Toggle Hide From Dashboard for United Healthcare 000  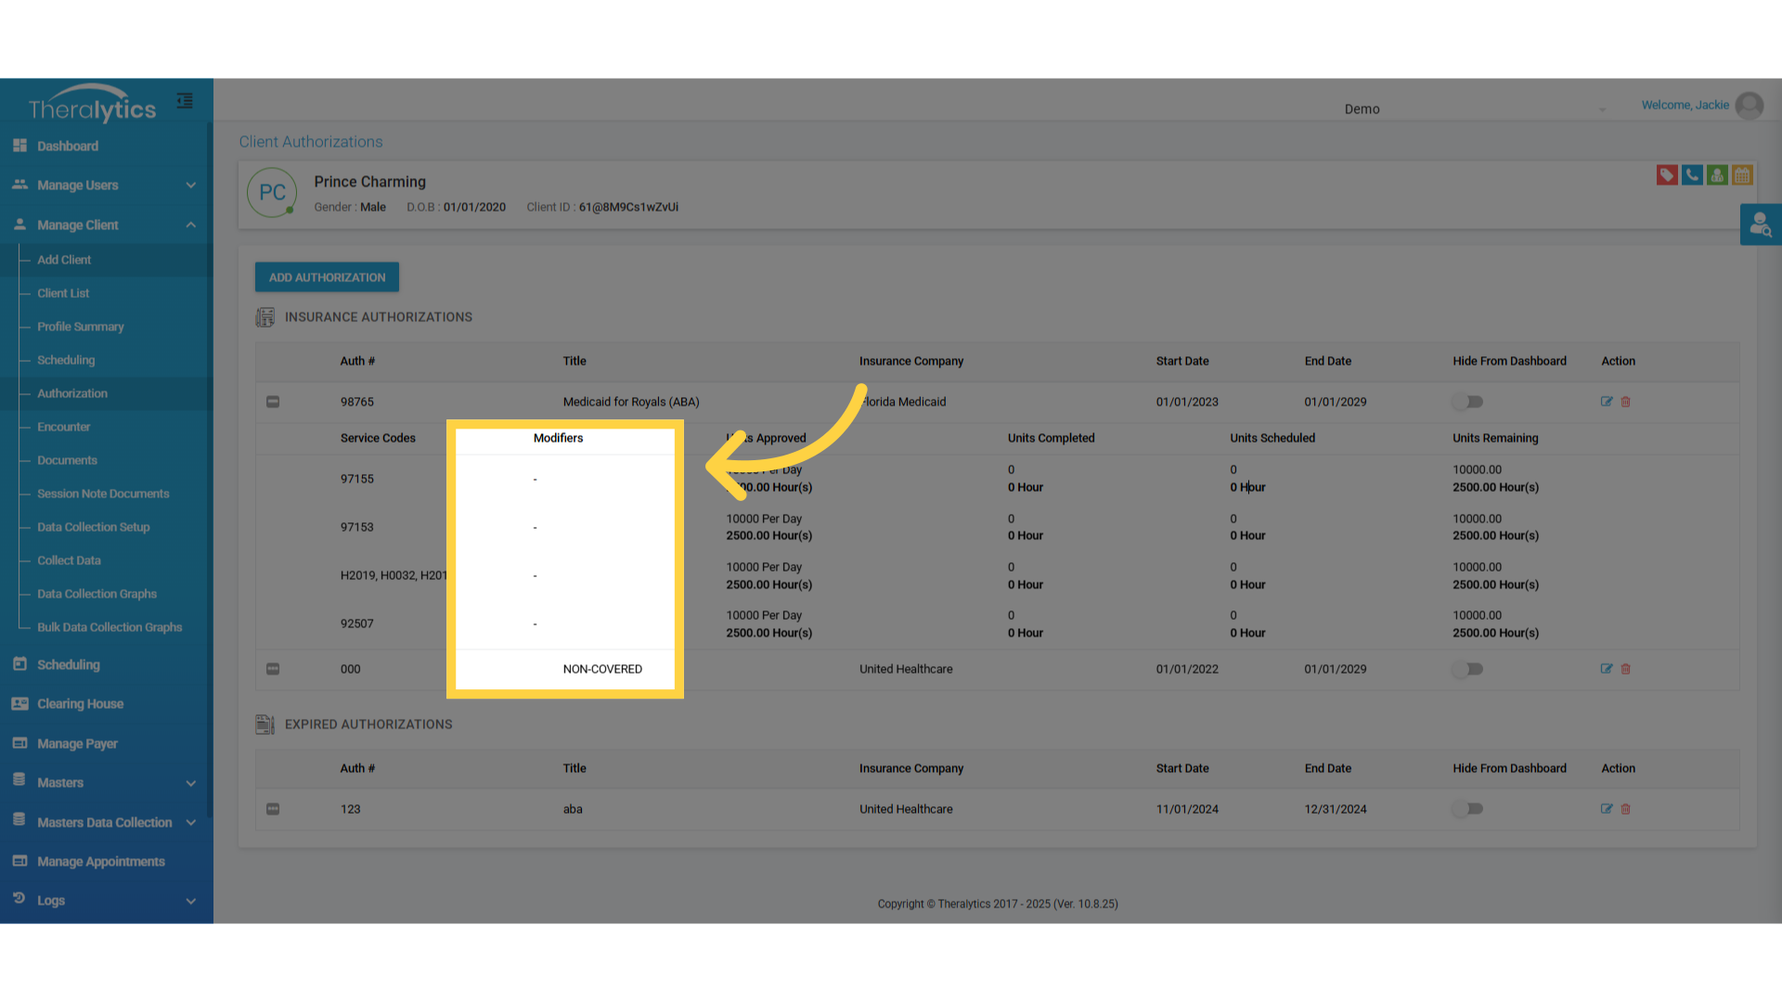coord(1468,669)
